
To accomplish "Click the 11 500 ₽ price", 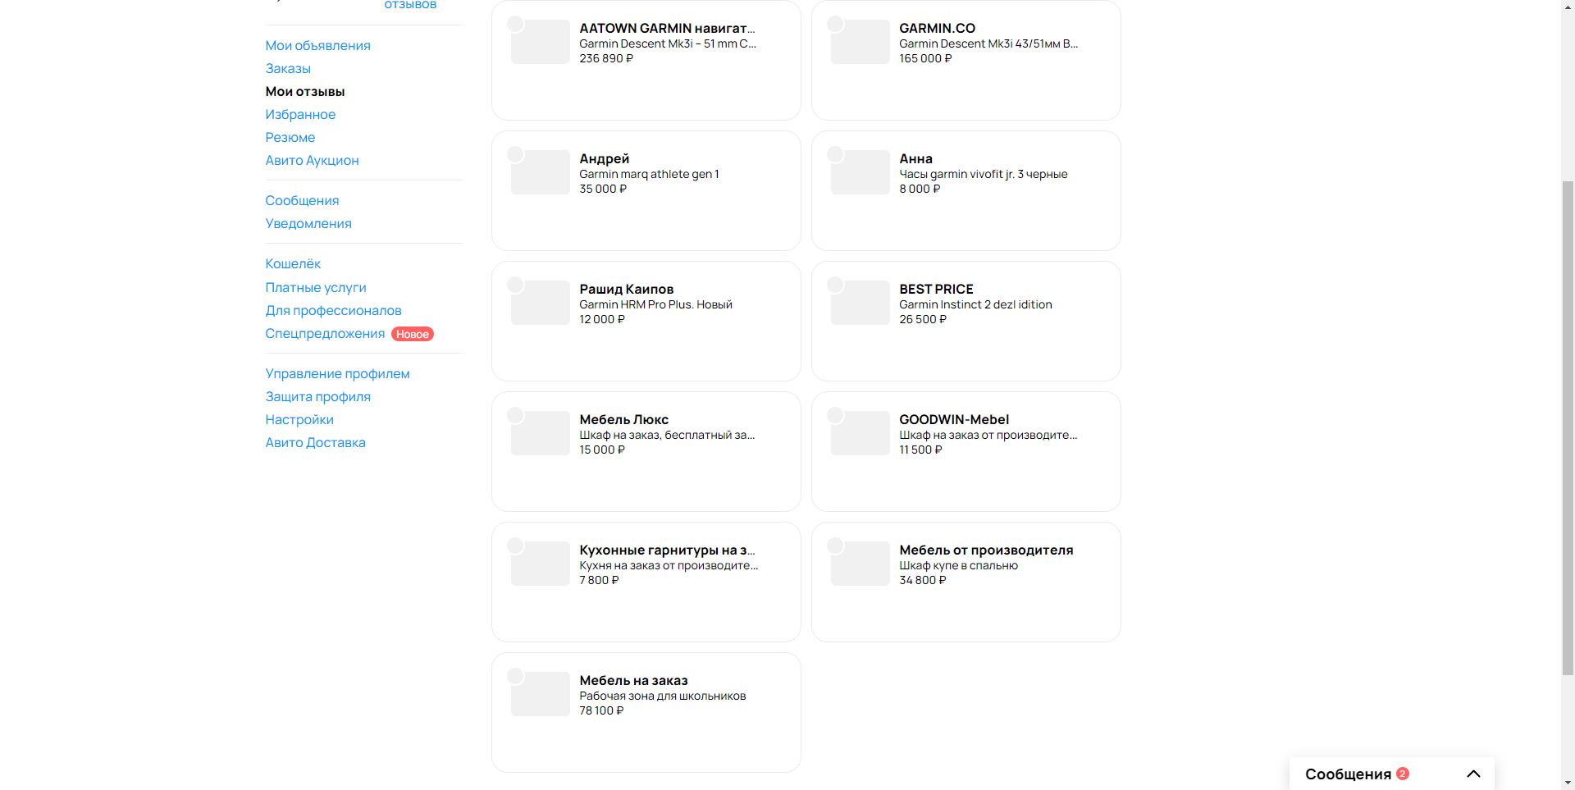I will [x=920, y=450].
